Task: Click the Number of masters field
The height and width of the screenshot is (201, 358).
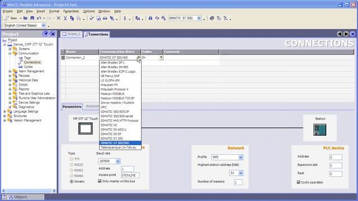Action: [x=238, y=183]
